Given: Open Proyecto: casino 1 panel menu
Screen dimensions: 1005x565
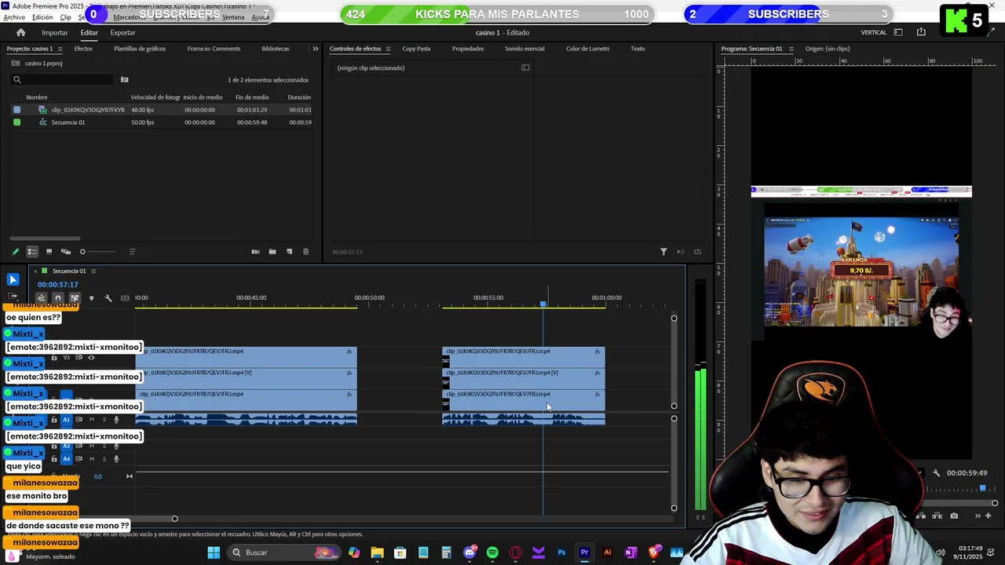Looking at the screenshot, I should pyautogui.click(x=62, y=49).
